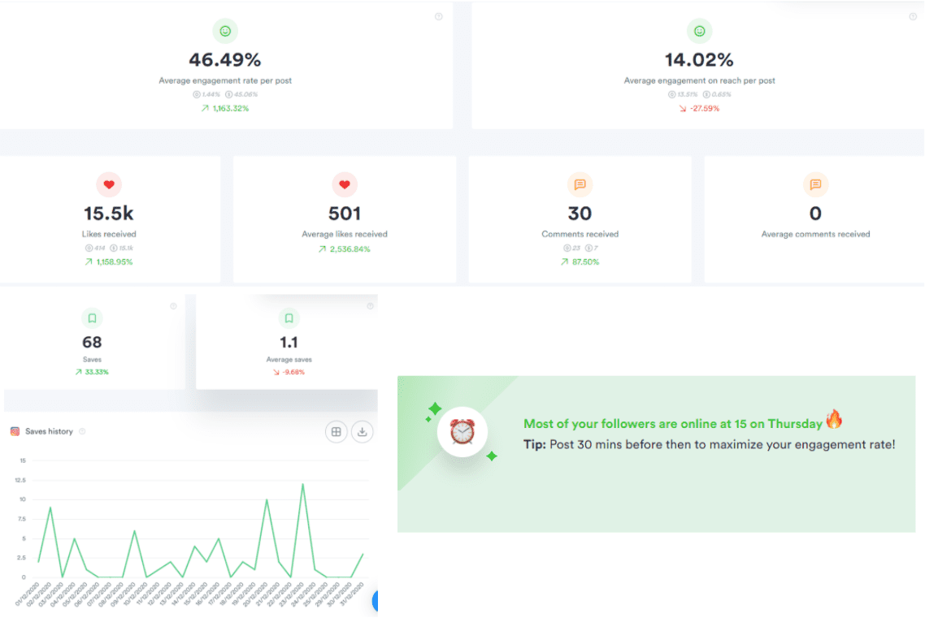
Task: Switch Saves history to table view
Action: click(x=337, y=432)
